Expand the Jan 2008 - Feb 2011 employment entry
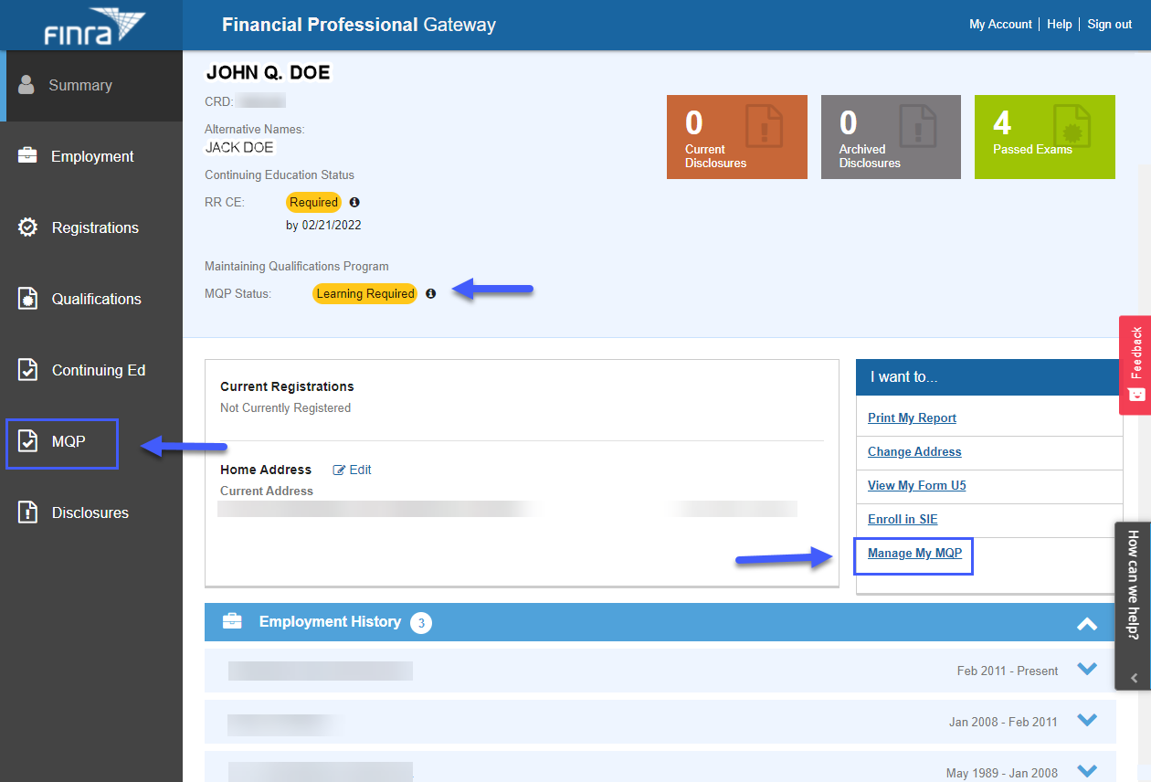This screenshot has height=782, width=1151. 1086,720
